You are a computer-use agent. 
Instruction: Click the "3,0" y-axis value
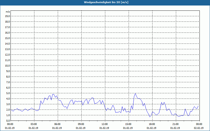point(8,104)
